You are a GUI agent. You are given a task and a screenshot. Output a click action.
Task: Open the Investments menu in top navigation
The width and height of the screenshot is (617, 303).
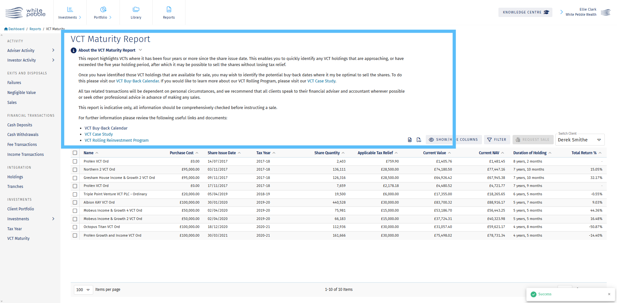(x=70, y=13)
